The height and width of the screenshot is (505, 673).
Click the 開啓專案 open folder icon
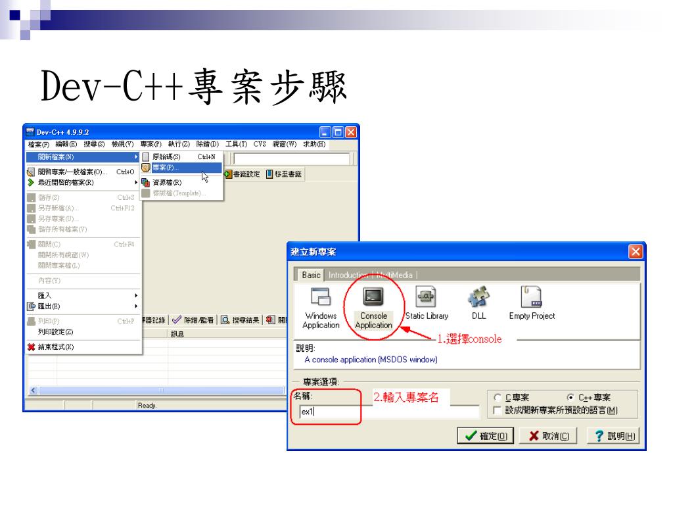click(31, 172)
